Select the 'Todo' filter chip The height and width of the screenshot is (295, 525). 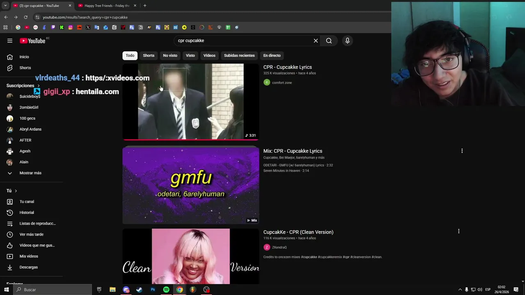point(130,55)
